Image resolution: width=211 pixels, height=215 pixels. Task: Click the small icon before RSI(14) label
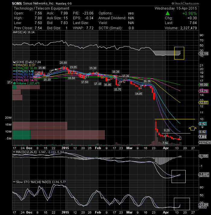pos(14,32)
